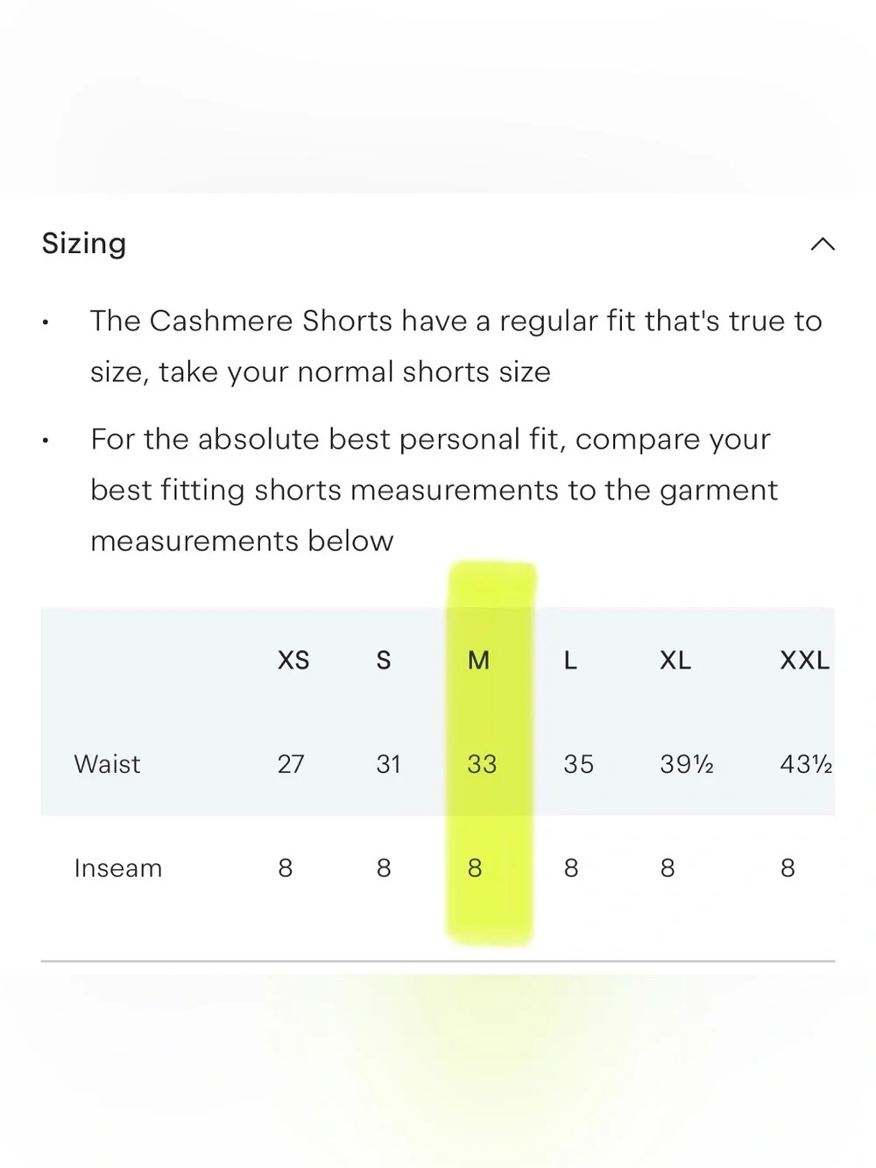
Task: Click the Inseam row label
Action: pyautogui.click(x=118, y=868)
